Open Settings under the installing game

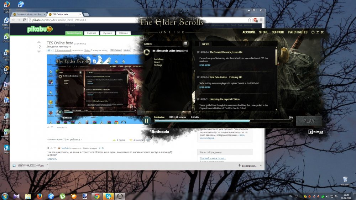[x=158, y=65]
